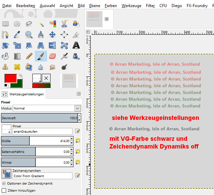The width and height of the screenshot is (214, 195).
Task: Select the Cage Transform tool
Action: 64,45
